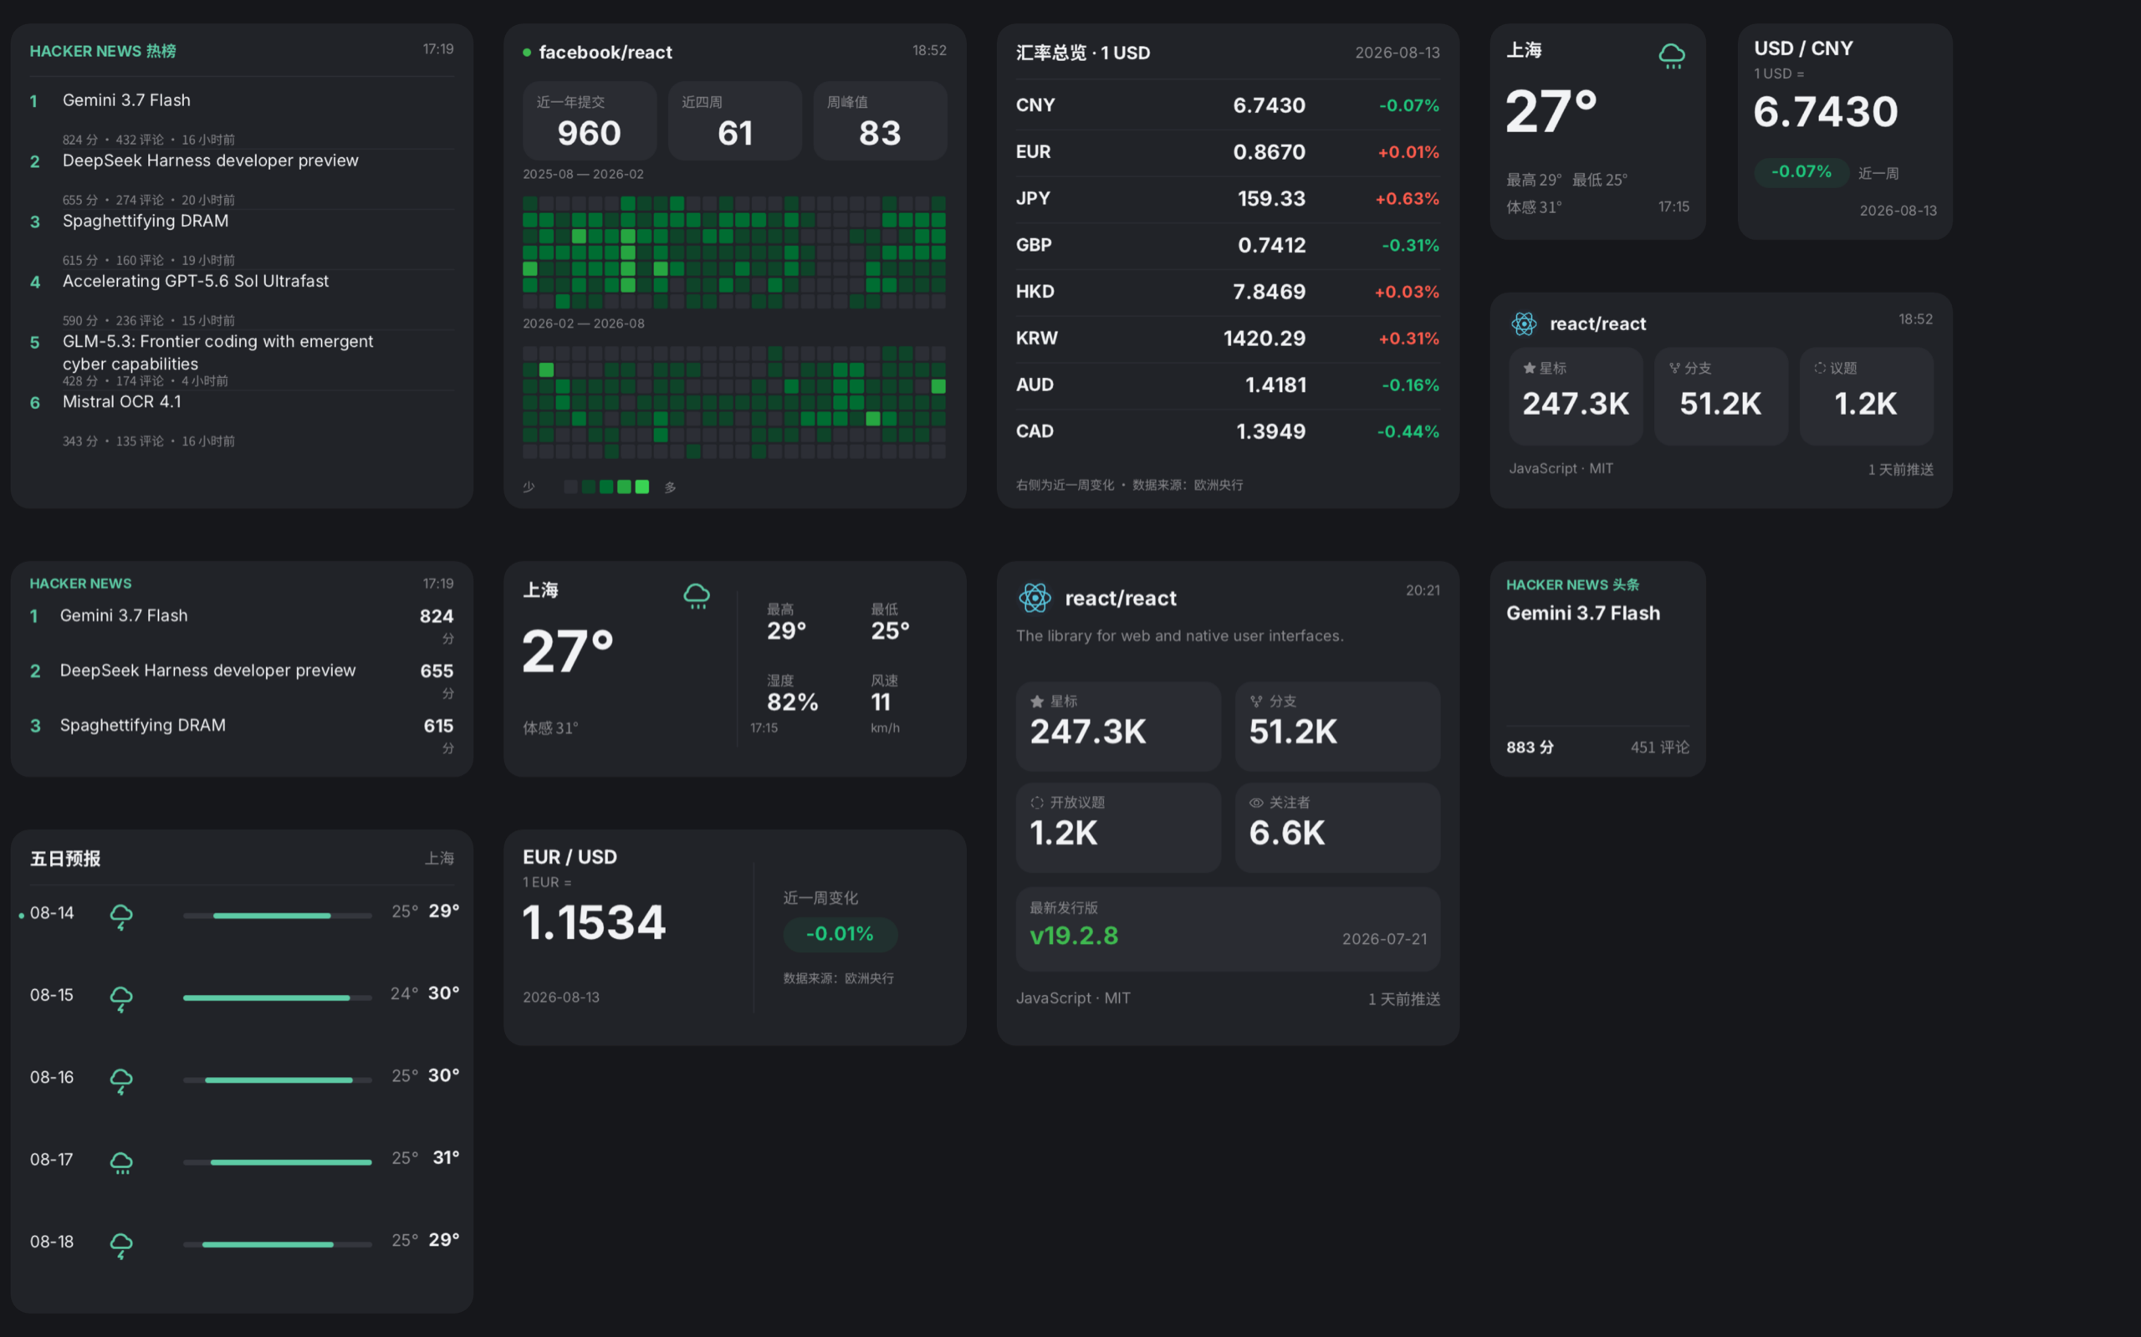Click the '-0.07%' pill in USD / CNY card
This screenshot has width=2141, height=1337.
tap(1801, 171)
